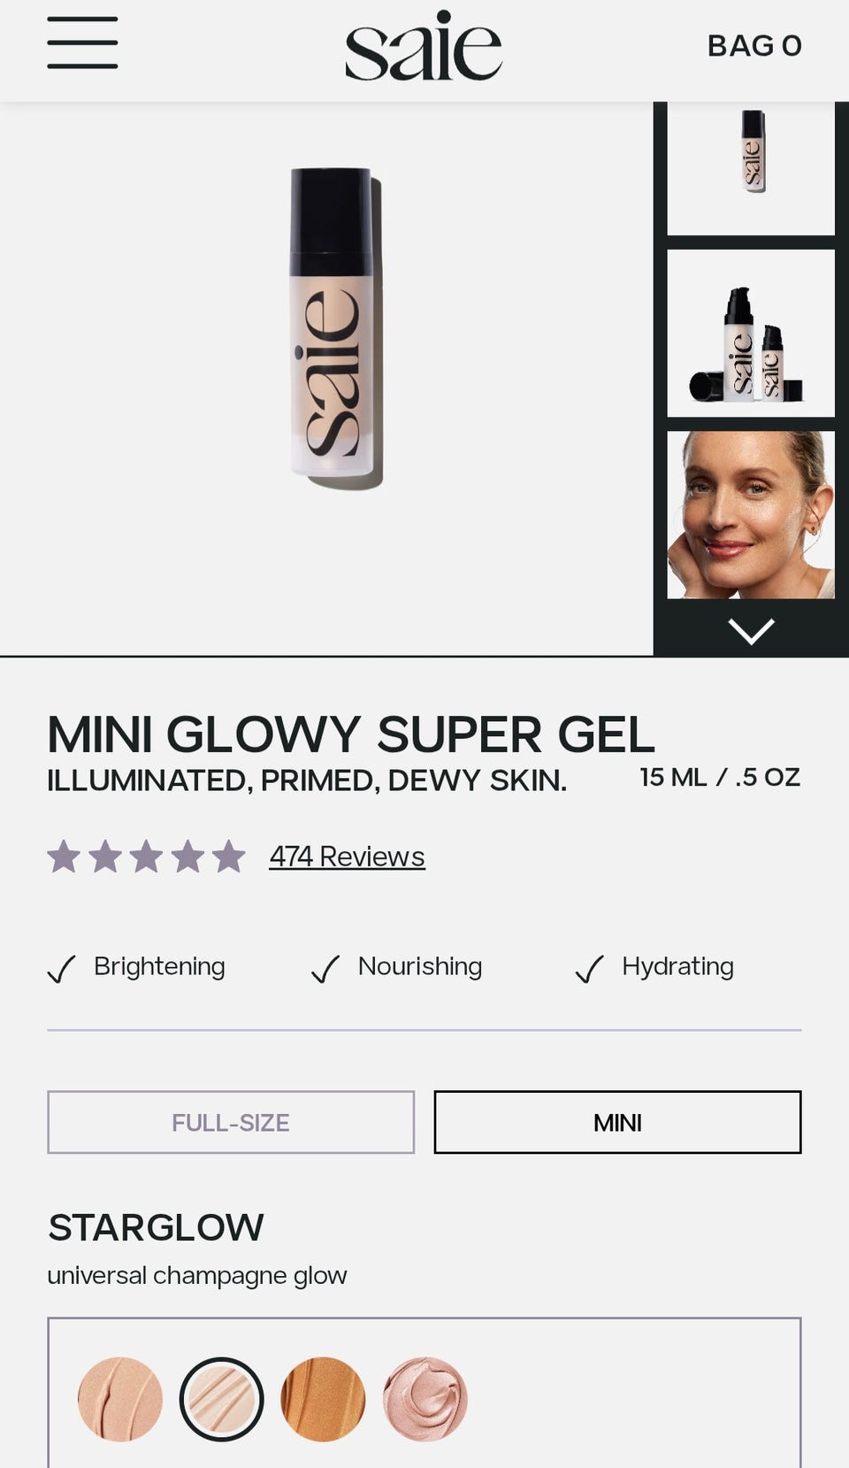Click the Mini Glowy Super Gel title
The image size is (849, 1468).
click(x=351, y=734)
